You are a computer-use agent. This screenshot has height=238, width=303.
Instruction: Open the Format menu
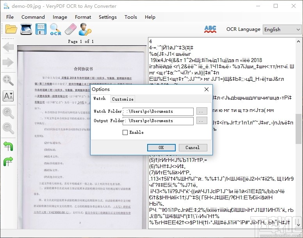click(x=83, y=17)
